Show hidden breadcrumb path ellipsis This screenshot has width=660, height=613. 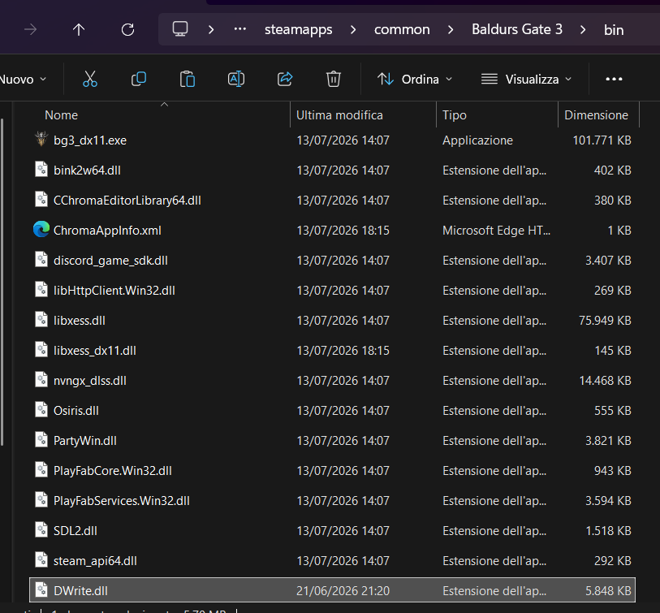(x=240, y=29)
